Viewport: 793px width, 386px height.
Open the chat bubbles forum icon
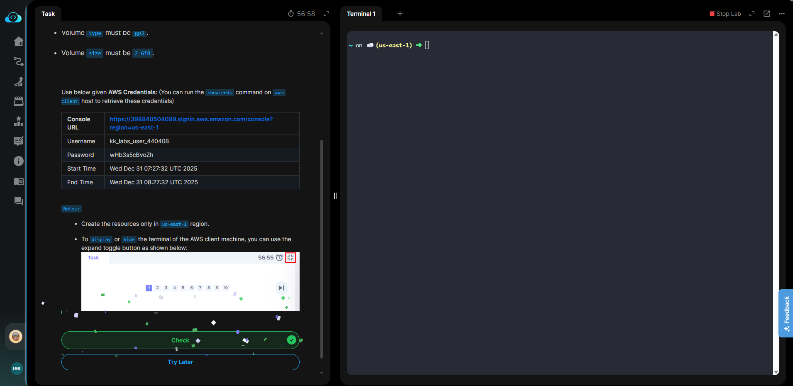19,201
